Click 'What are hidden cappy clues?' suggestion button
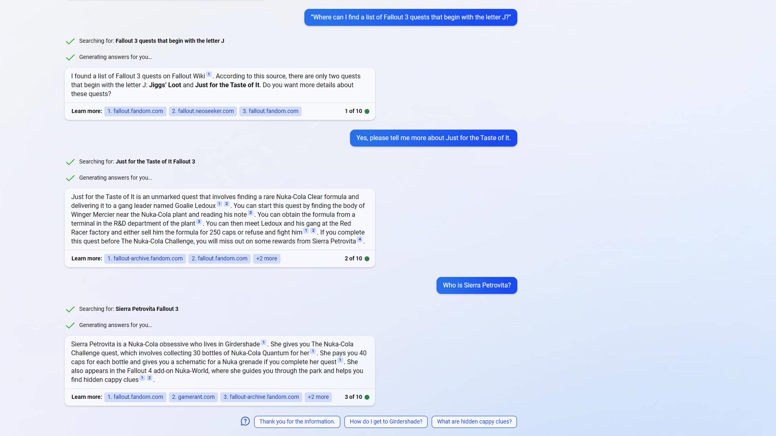Screen dimensions: 776x436 coord(474,421)
